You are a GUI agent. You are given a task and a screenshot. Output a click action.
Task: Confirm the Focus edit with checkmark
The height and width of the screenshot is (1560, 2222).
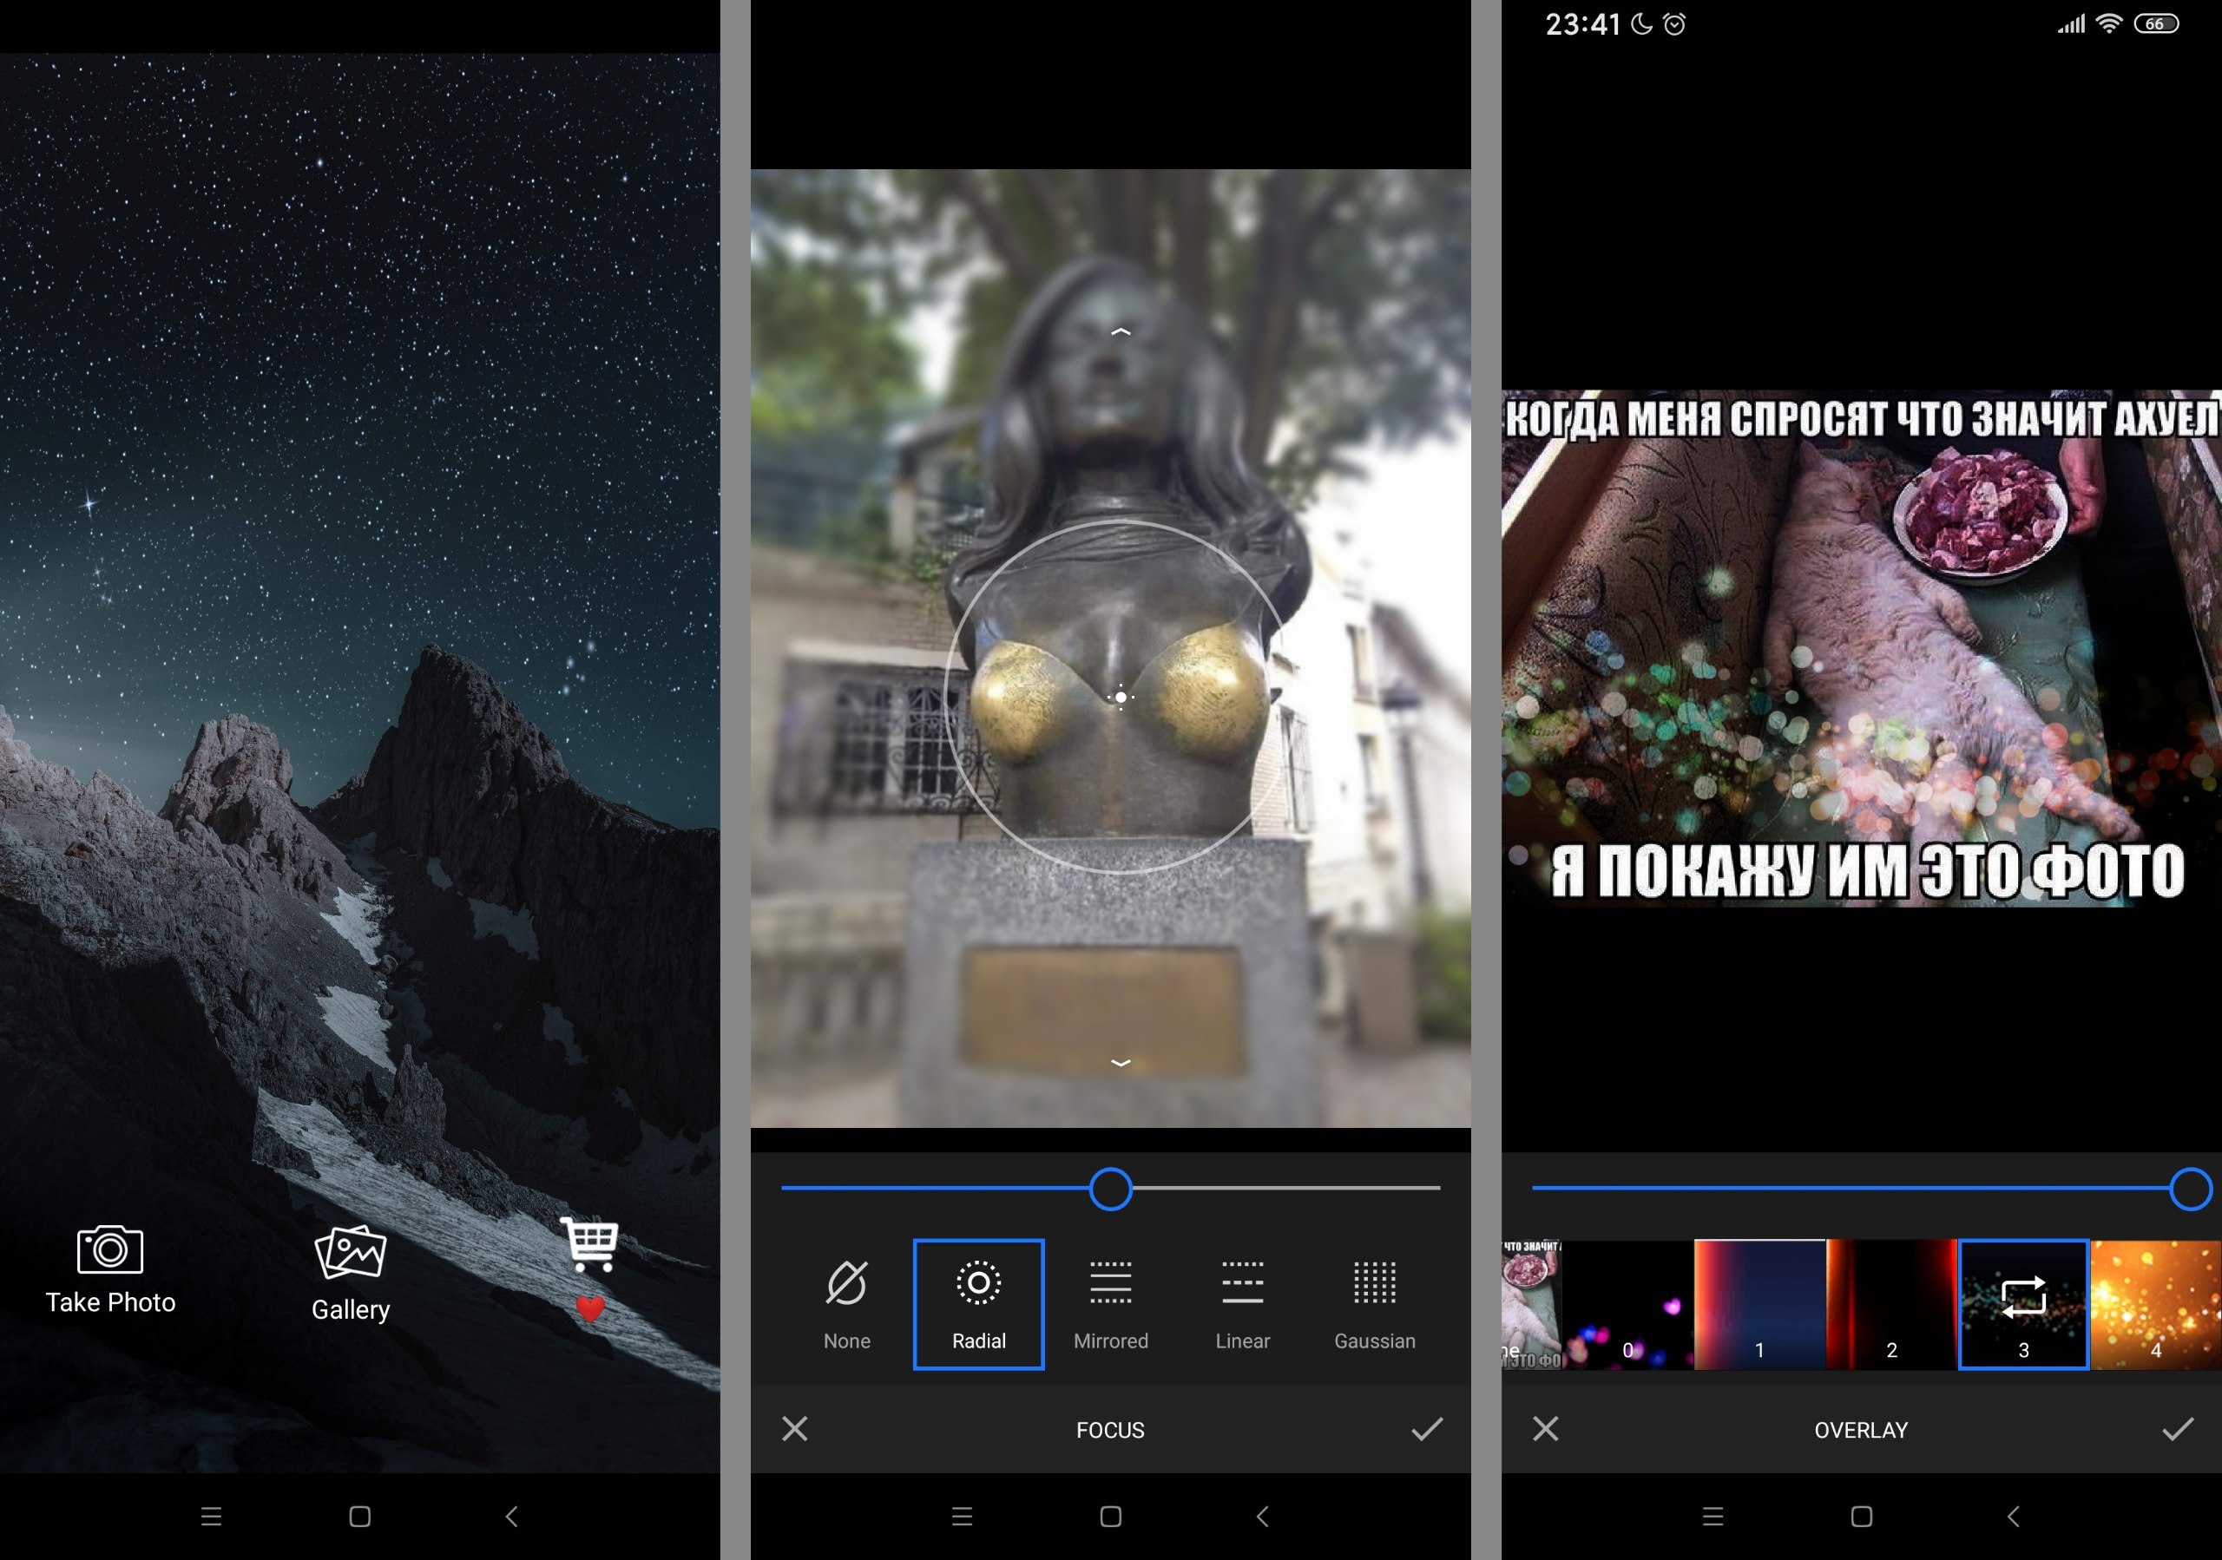pyautogui.click(x=1426, y=1428)
